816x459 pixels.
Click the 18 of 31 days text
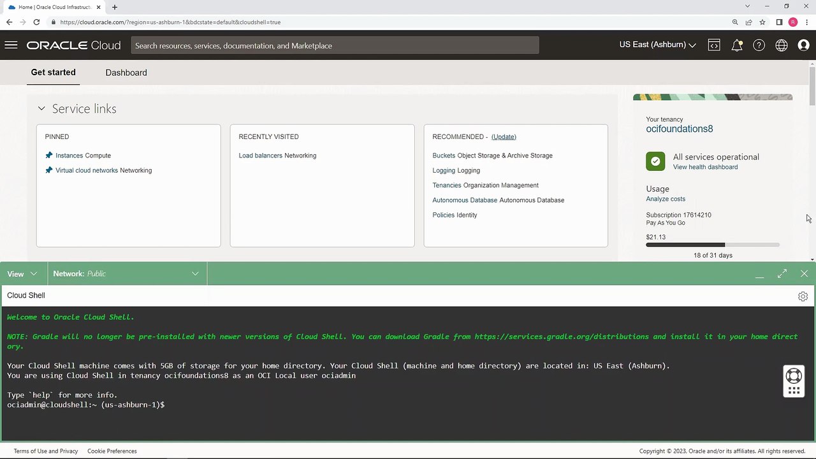pos(713,256)
